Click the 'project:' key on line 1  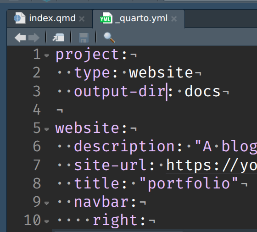91,55
